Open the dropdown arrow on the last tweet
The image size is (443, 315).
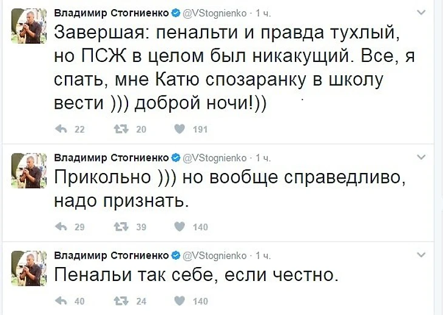422,255
